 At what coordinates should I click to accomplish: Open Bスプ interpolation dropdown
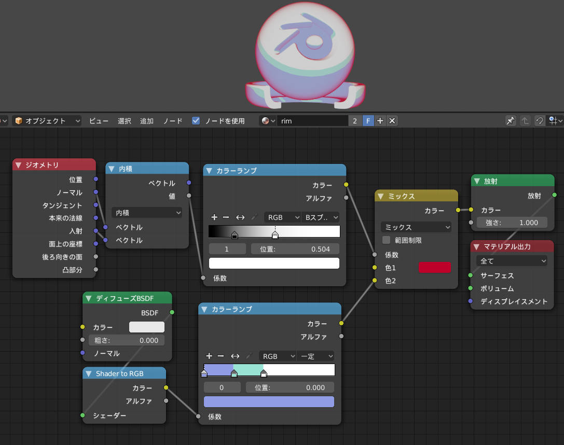pos(321,217)
